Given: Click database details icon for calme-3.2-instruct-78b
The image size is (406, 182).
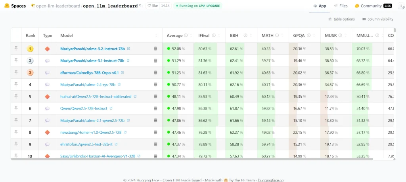Looking at the screenshot, I should [x=155, y=49].
